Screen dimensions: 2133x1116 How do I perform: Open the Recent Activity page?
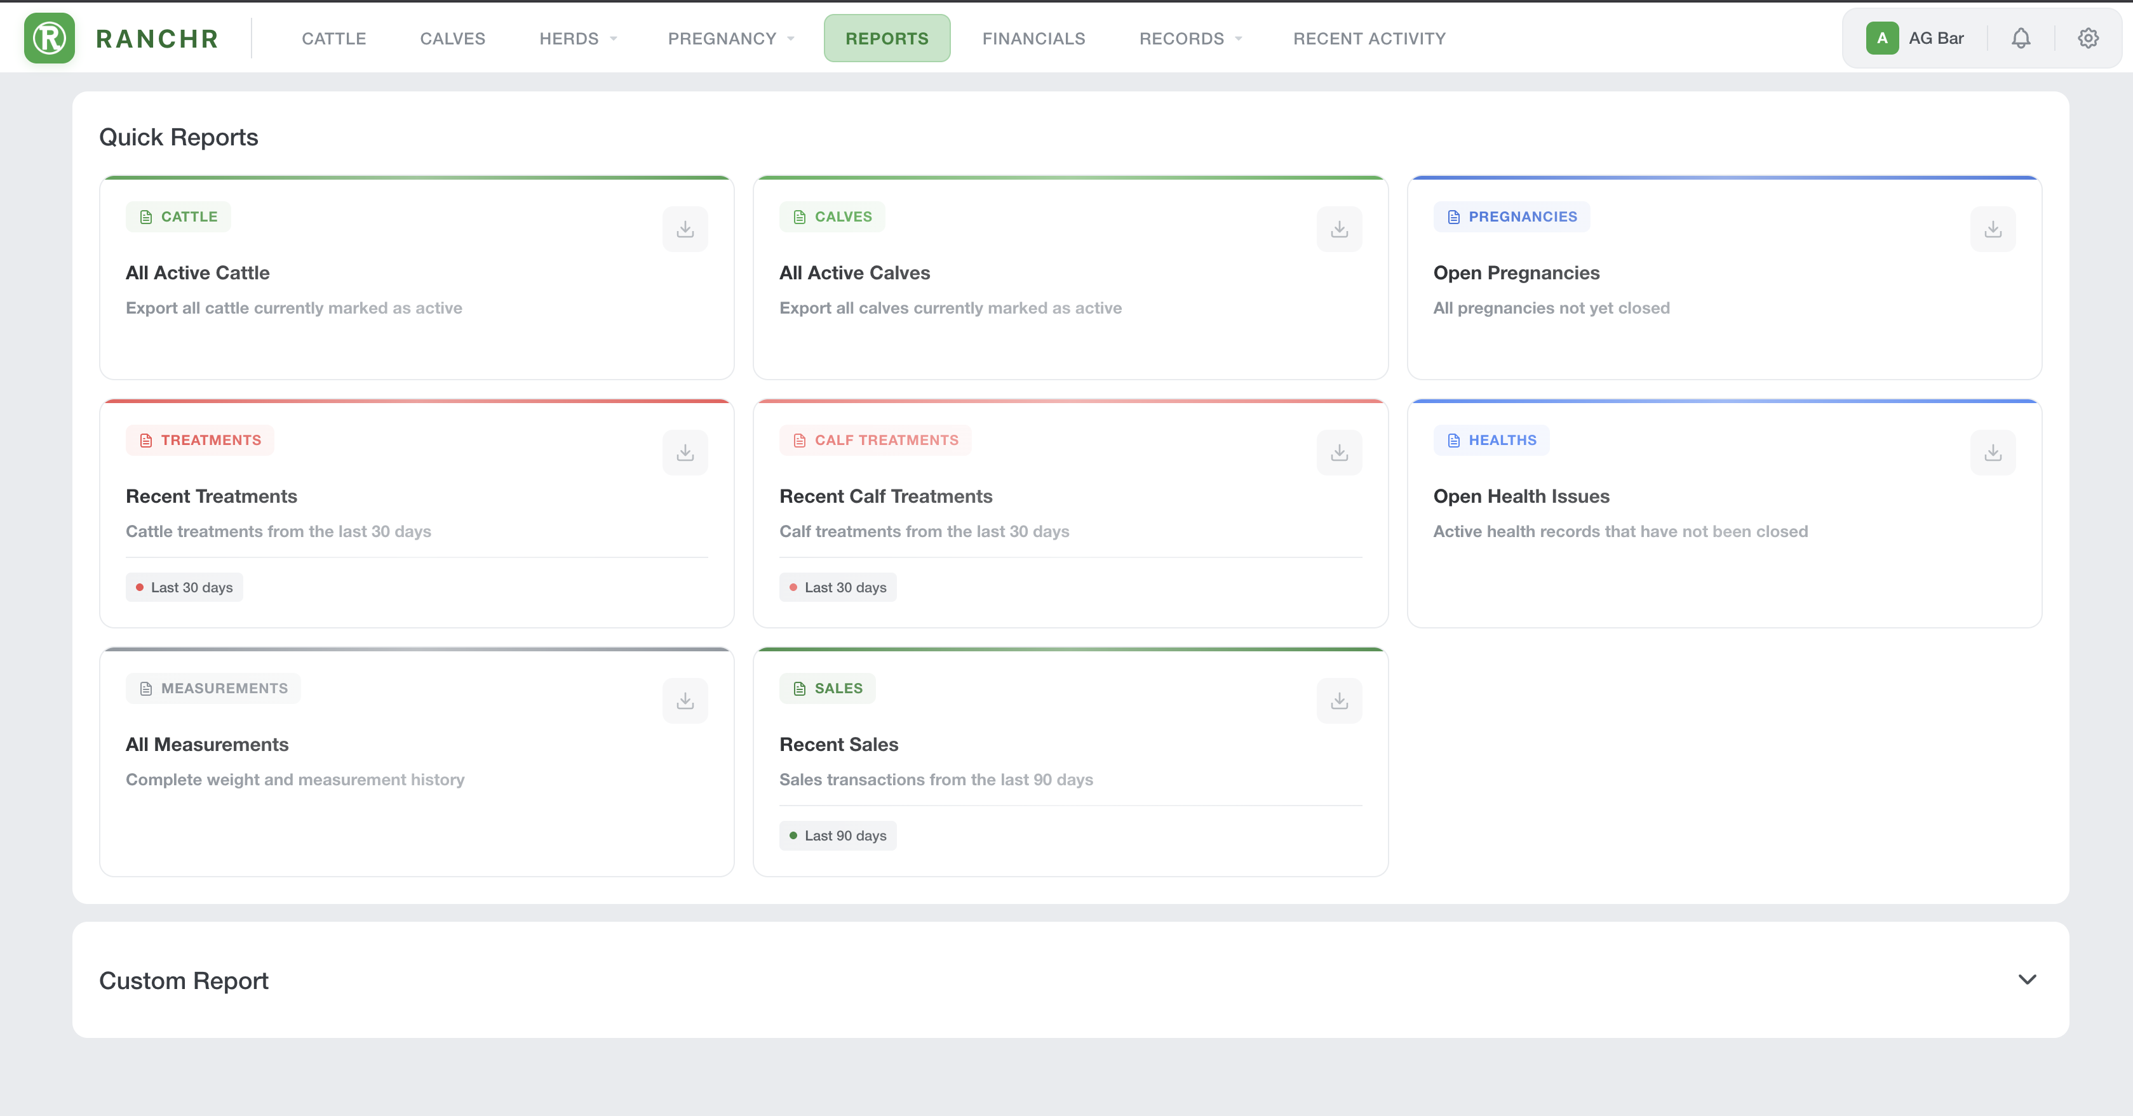[x=1369, y=39]
